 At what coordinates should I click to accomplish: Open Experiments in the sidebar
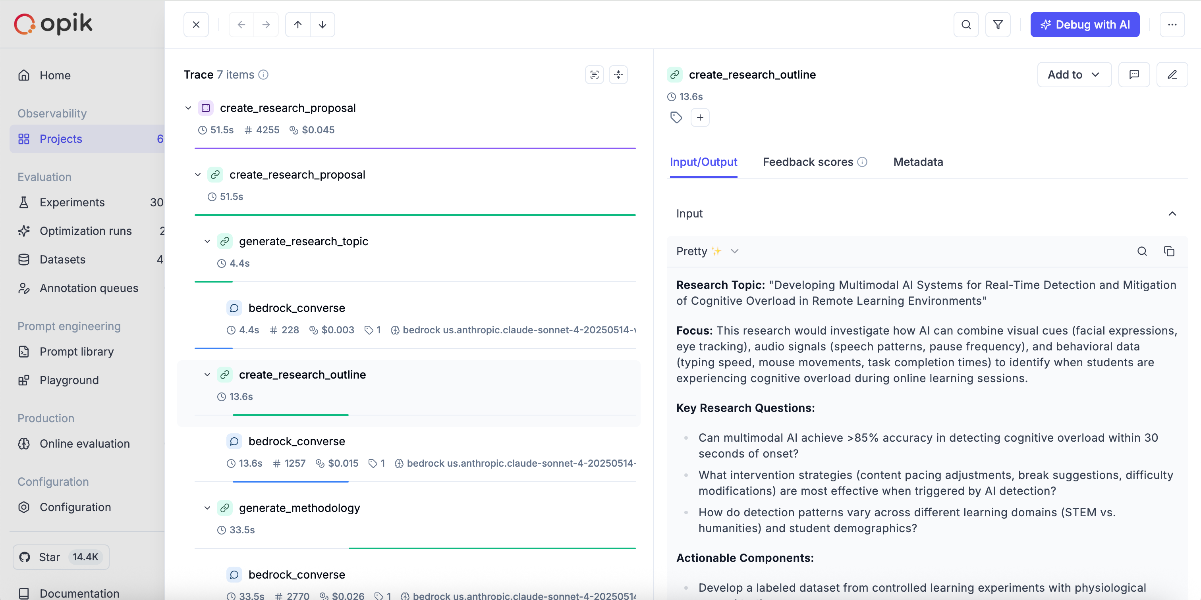(72, 202)
